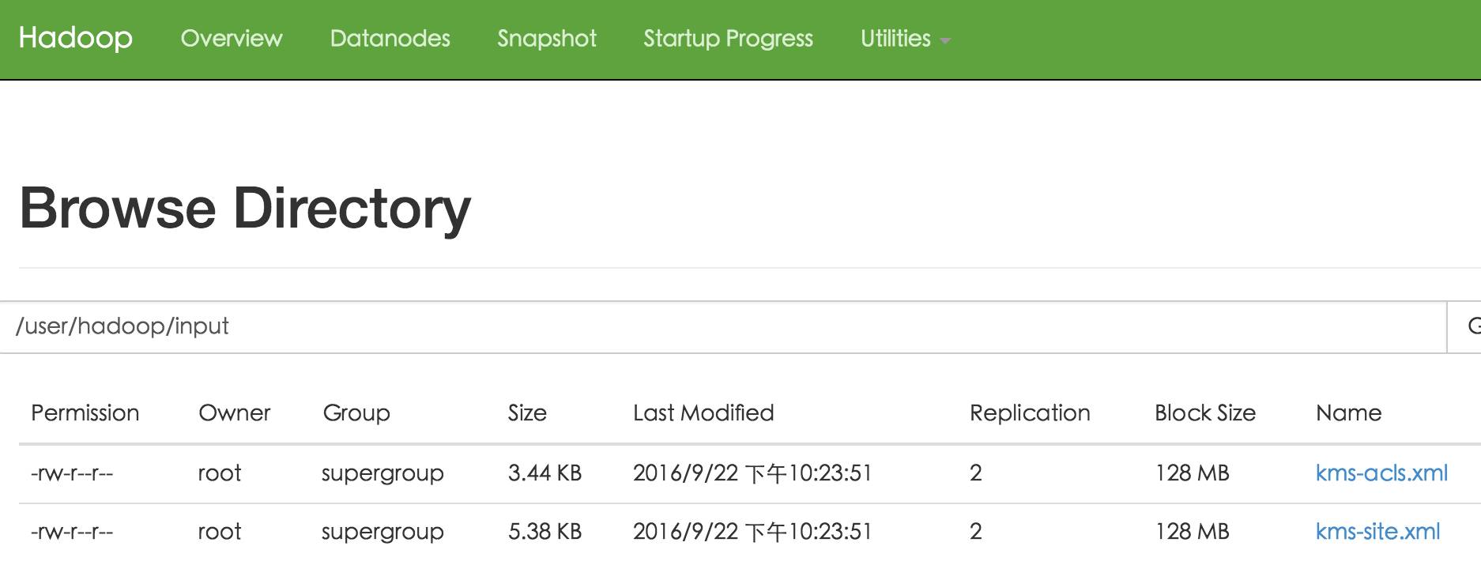Click the Size column header

pos(527,413)
